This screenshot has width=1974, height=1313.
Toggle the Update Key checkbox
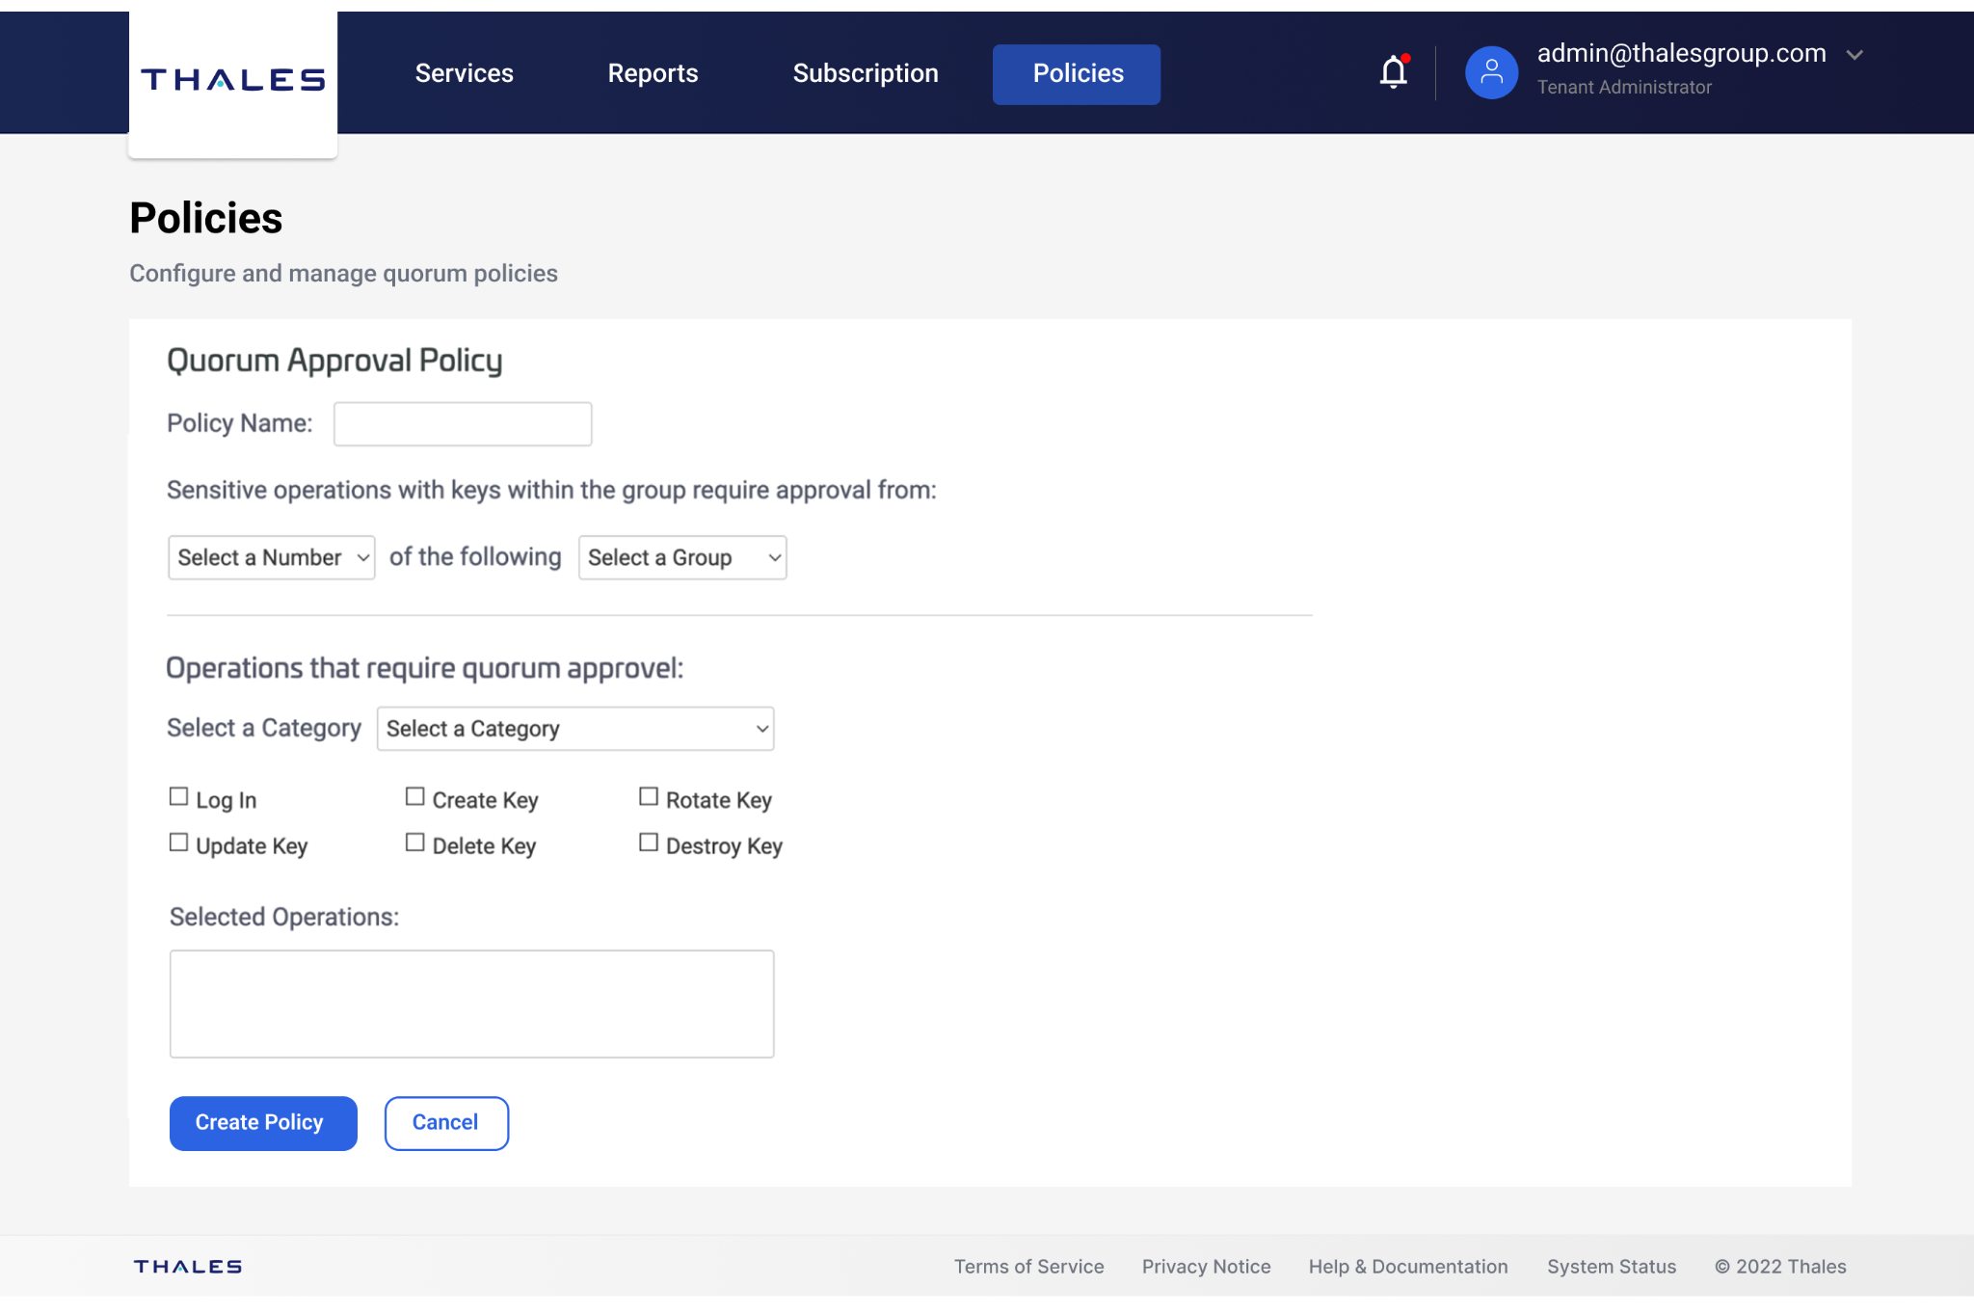coord(178,843)
